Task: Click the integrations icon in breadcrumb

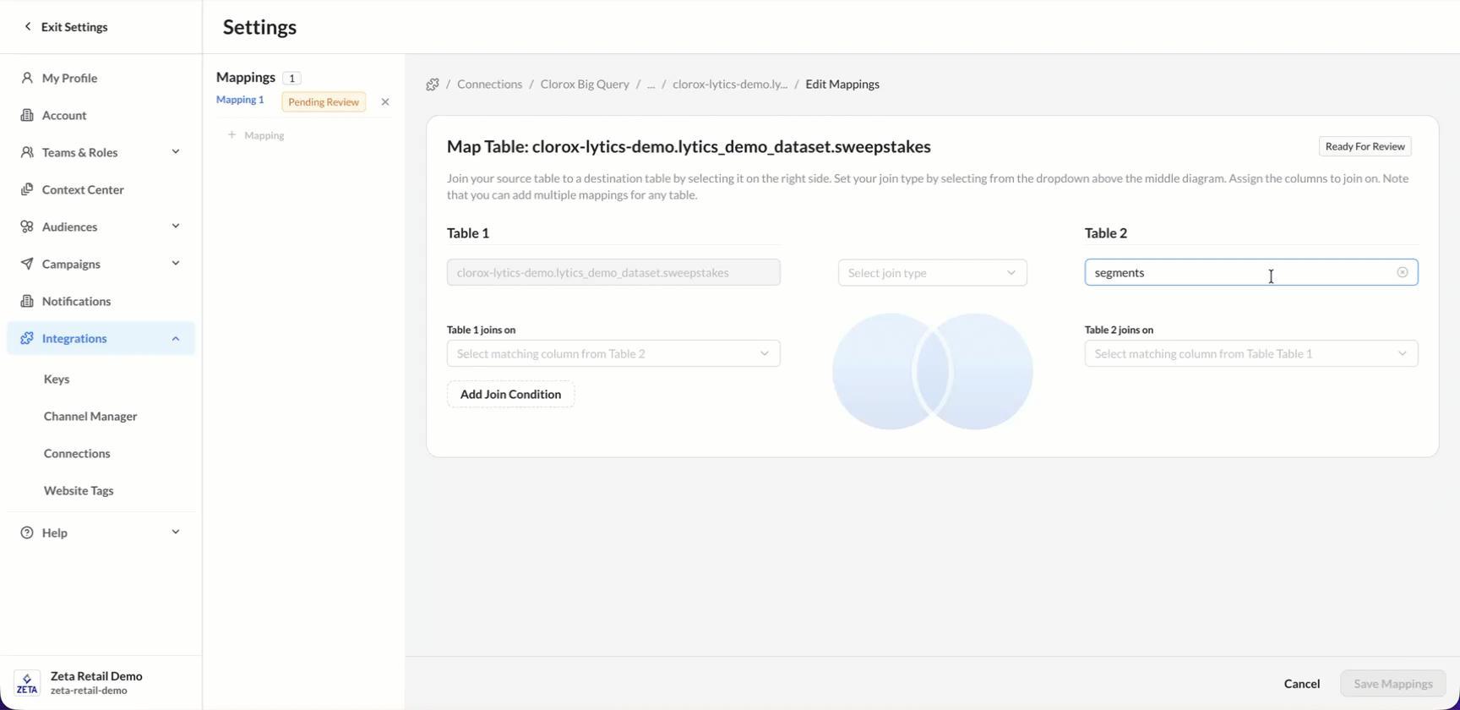Action: pyautogui.click(x=433, y=85)
